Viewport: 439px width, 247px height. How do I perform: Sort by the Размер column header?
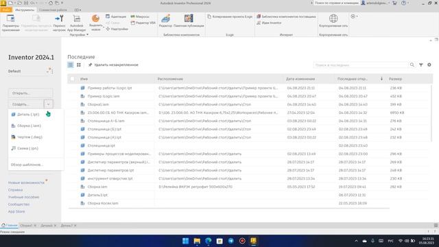pos(395,79)
